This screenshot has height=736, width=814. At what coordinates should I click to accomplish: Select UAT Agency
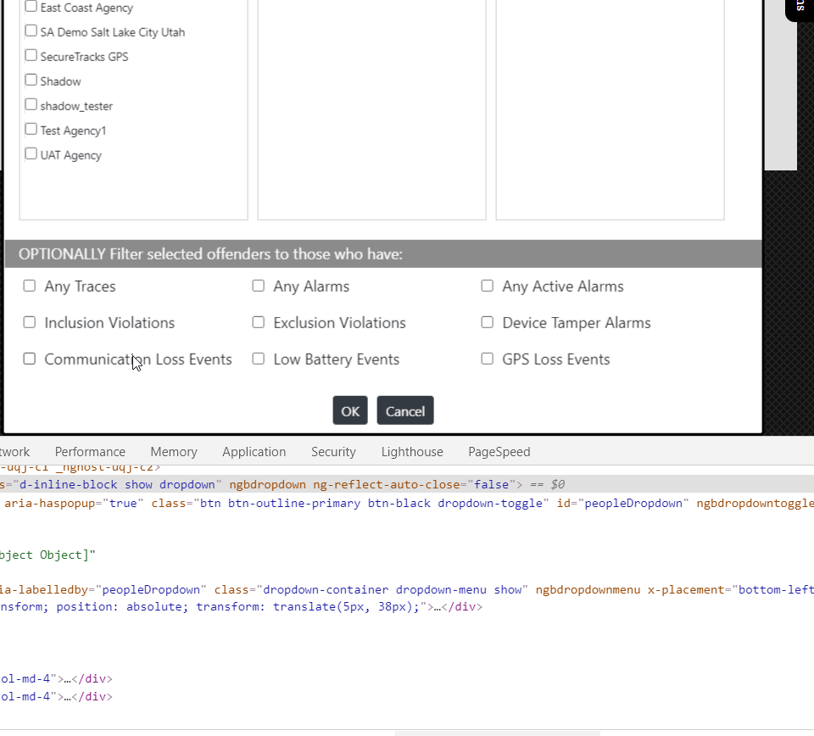click(31, 154)
